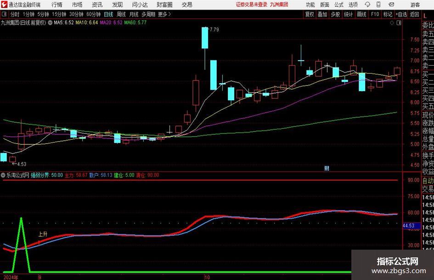Toggle the side panel icon at chart corner

pos(399,23)
